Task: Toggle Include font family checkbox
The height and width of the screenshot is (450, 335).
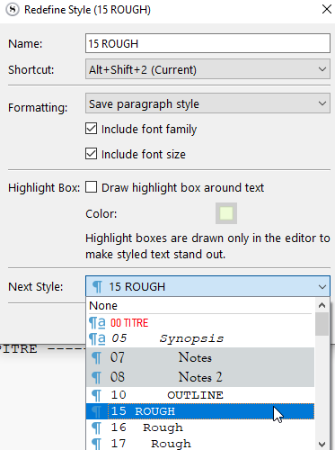Action: coord(91,129)
